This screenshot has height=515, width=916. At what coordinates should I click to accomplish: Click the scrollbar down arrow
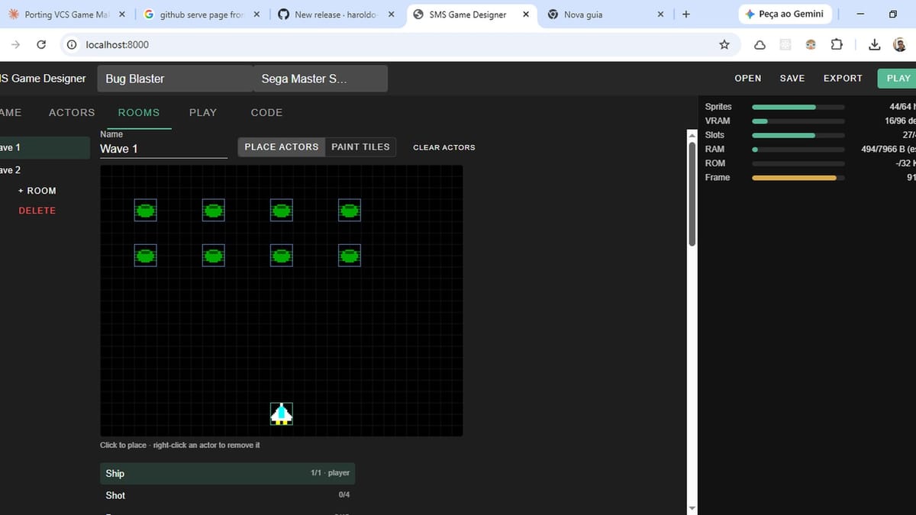click(692, 508)
